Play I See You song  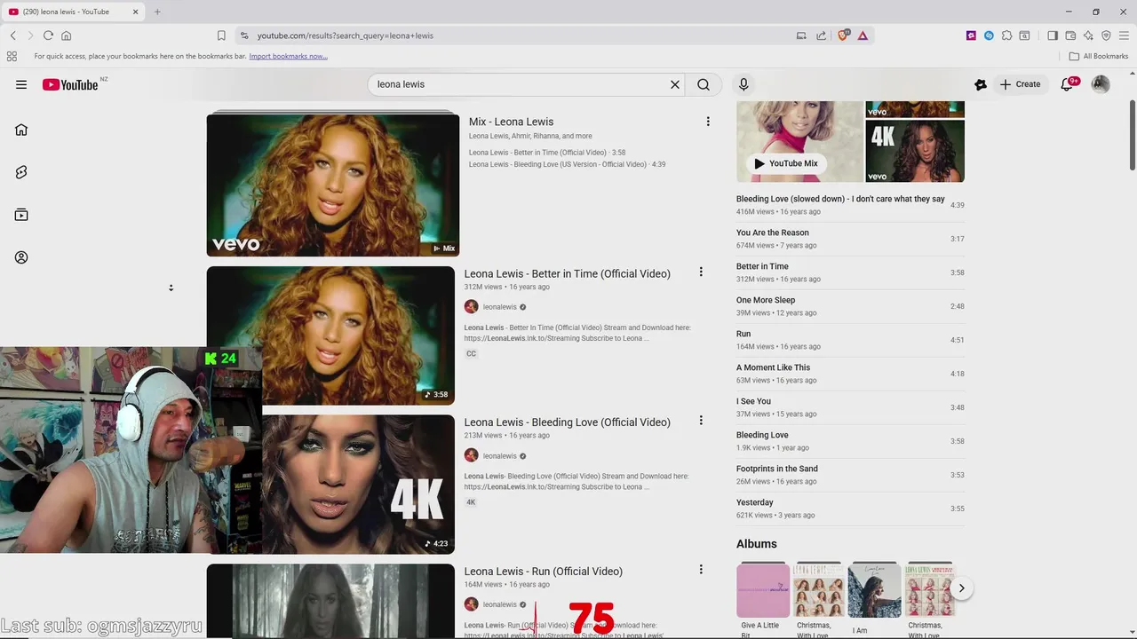click(x=850, y=407)
